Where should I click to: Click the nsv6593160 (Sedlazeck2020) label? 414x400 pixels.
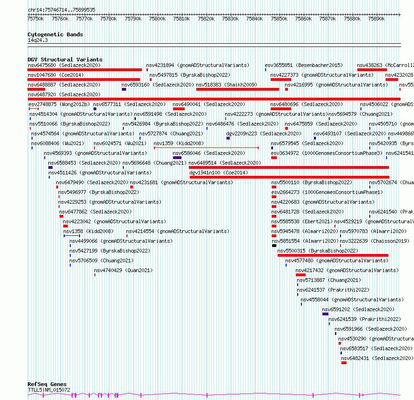pos(158,85)
